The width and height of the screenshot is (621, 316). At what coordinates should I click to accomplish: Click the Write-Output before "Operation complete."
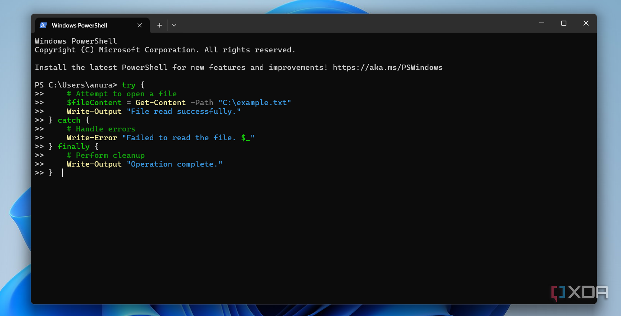[x=94, y=164]
